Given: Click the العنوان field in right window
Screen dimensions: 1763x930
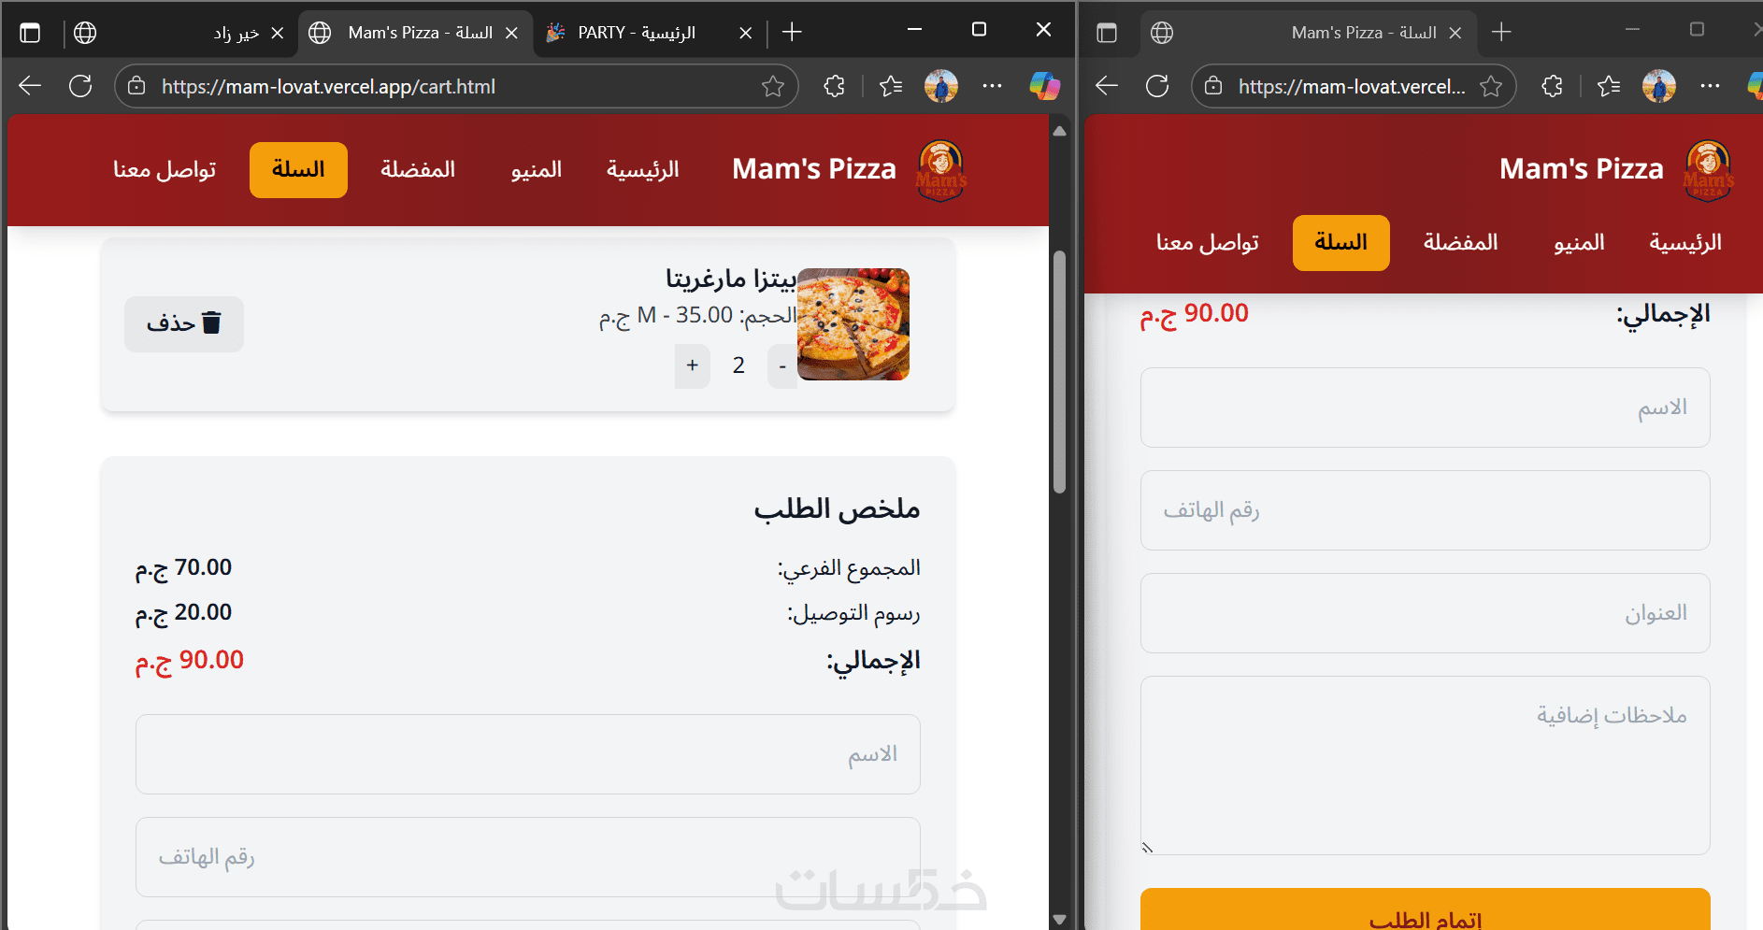Looking at the screenshot, I should [x=1426, y=613].
